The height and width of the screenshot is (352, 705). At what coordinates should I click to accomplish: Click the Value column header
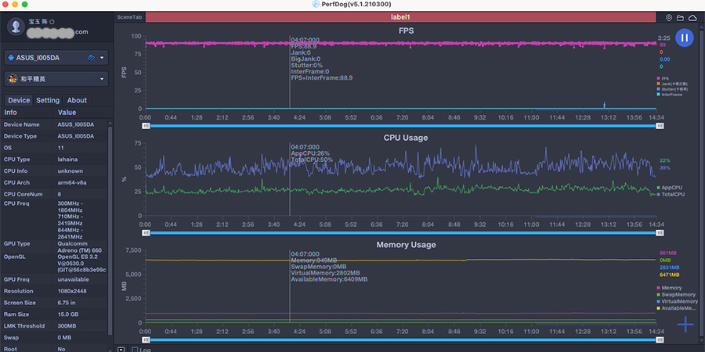(67, 112)
